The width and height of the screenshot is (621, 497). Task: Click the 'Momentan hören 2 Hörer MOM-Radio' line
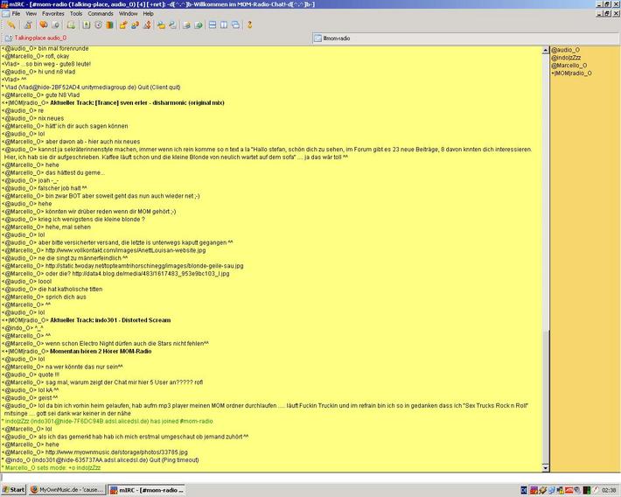point(77,352)
